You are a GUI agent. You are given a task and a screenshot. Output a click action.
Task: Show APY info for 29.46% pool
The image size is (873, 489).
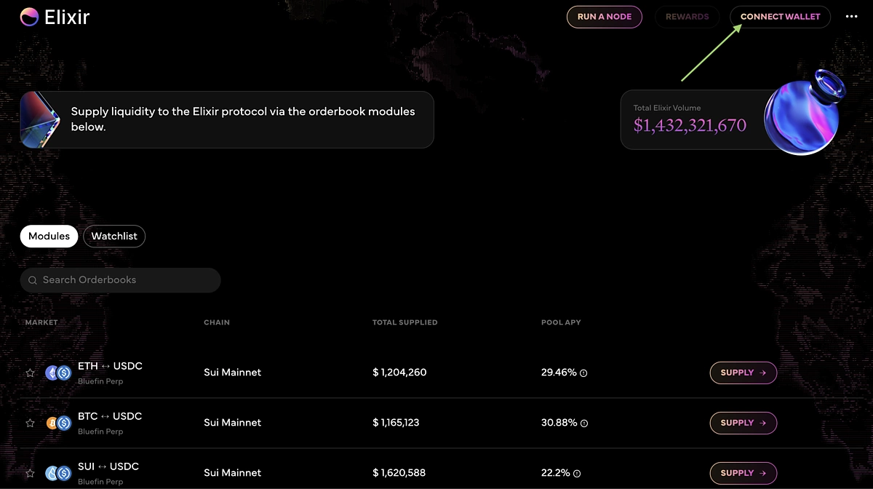[583, 373]
